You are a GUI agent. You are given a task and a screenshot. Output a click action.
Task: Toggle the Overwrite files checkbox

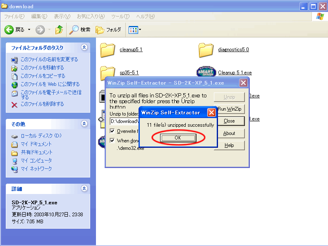click(113, 131)
